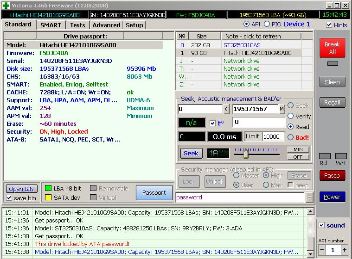Select PIO access mode
This screenshot has width=352, height=259.
(267, 24)
